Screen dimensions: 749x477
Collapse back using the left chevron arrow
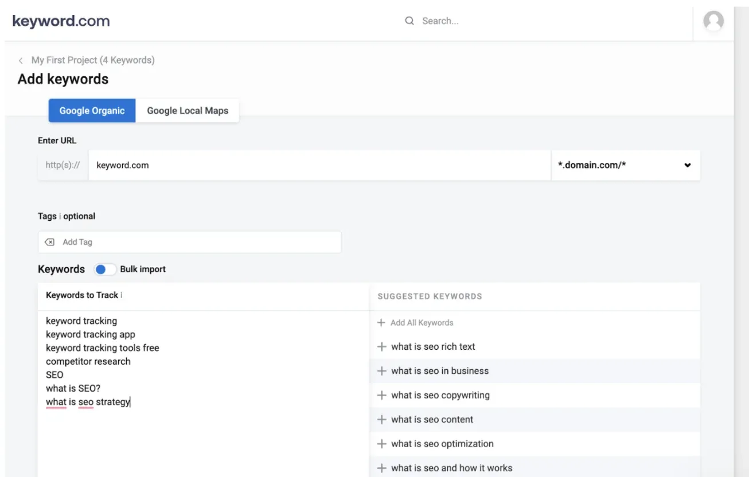pos(20,60)
